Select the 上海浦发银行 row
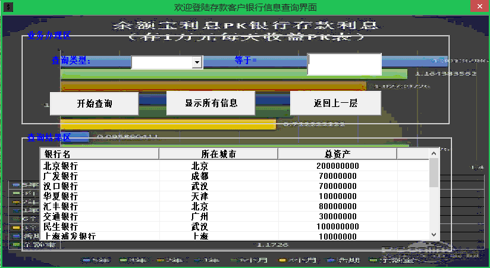This screenshot has width=490, height=268. pos(235,236)
